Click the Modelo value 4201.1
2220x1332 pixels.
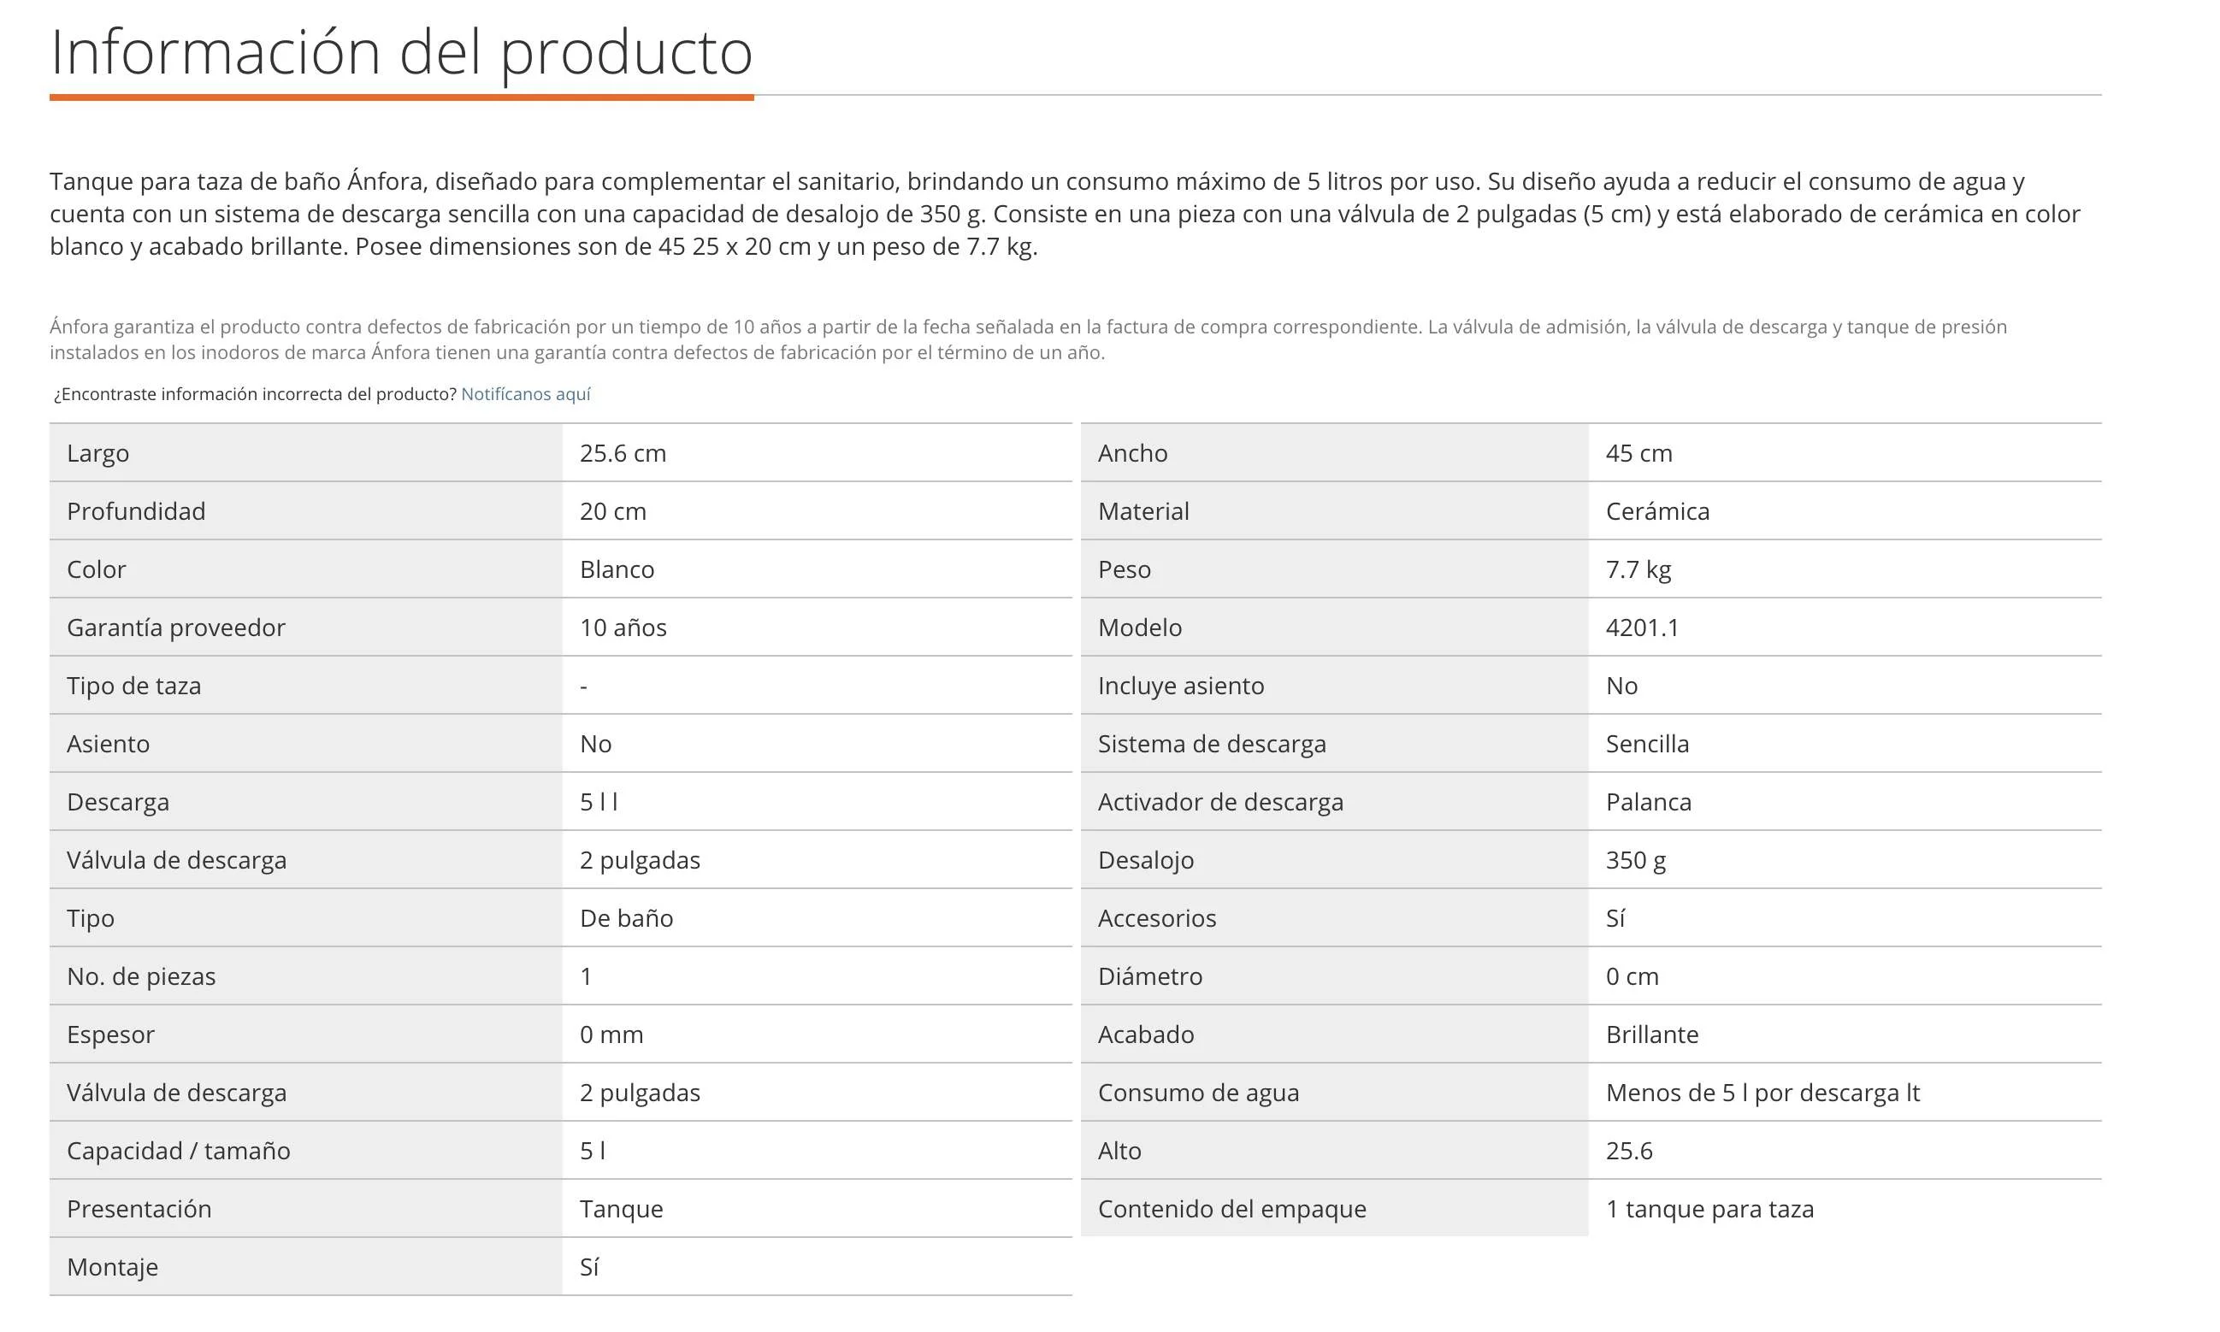pyautogui.click(x=1642, y=628)
